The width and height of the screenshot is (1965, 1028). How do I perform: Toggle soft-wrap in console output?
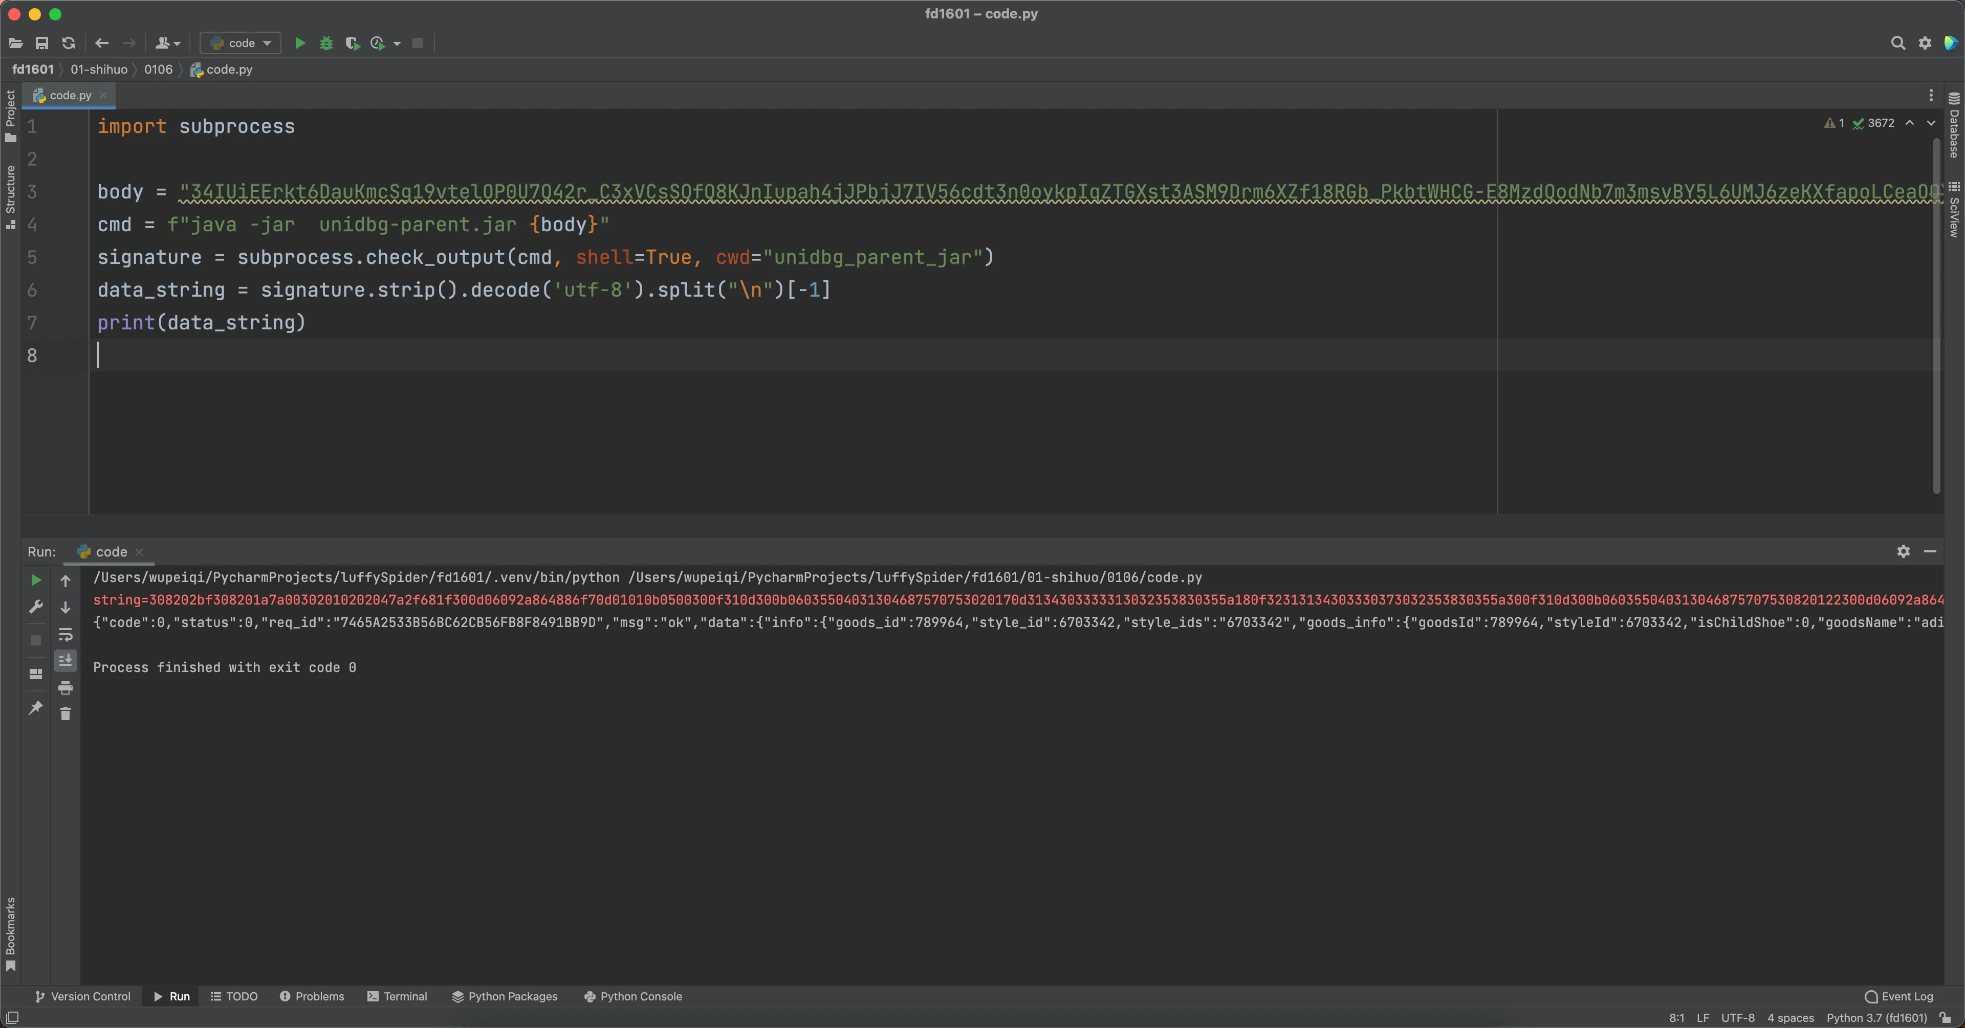pyautogui.click(x=65, y=635)
